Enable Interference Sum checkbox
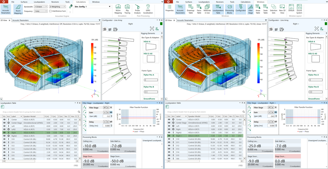This screenshot has height=169, width=328. [x=50, y=11]
